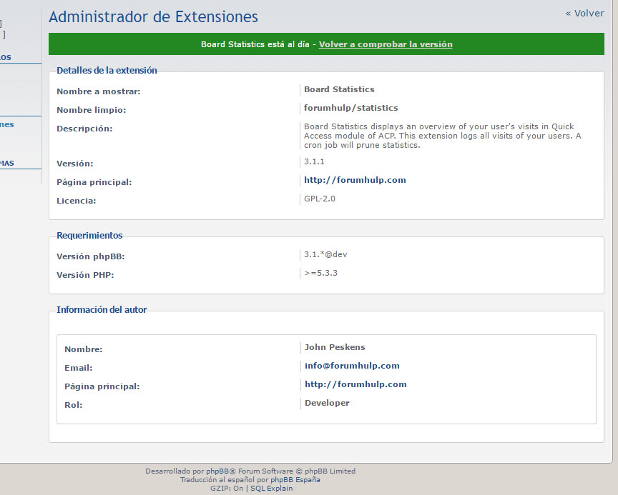The height and width of the screenshot is (495, 618).
Task: Click the GPL-2.0 license value
Action: (x=320, y=199)
